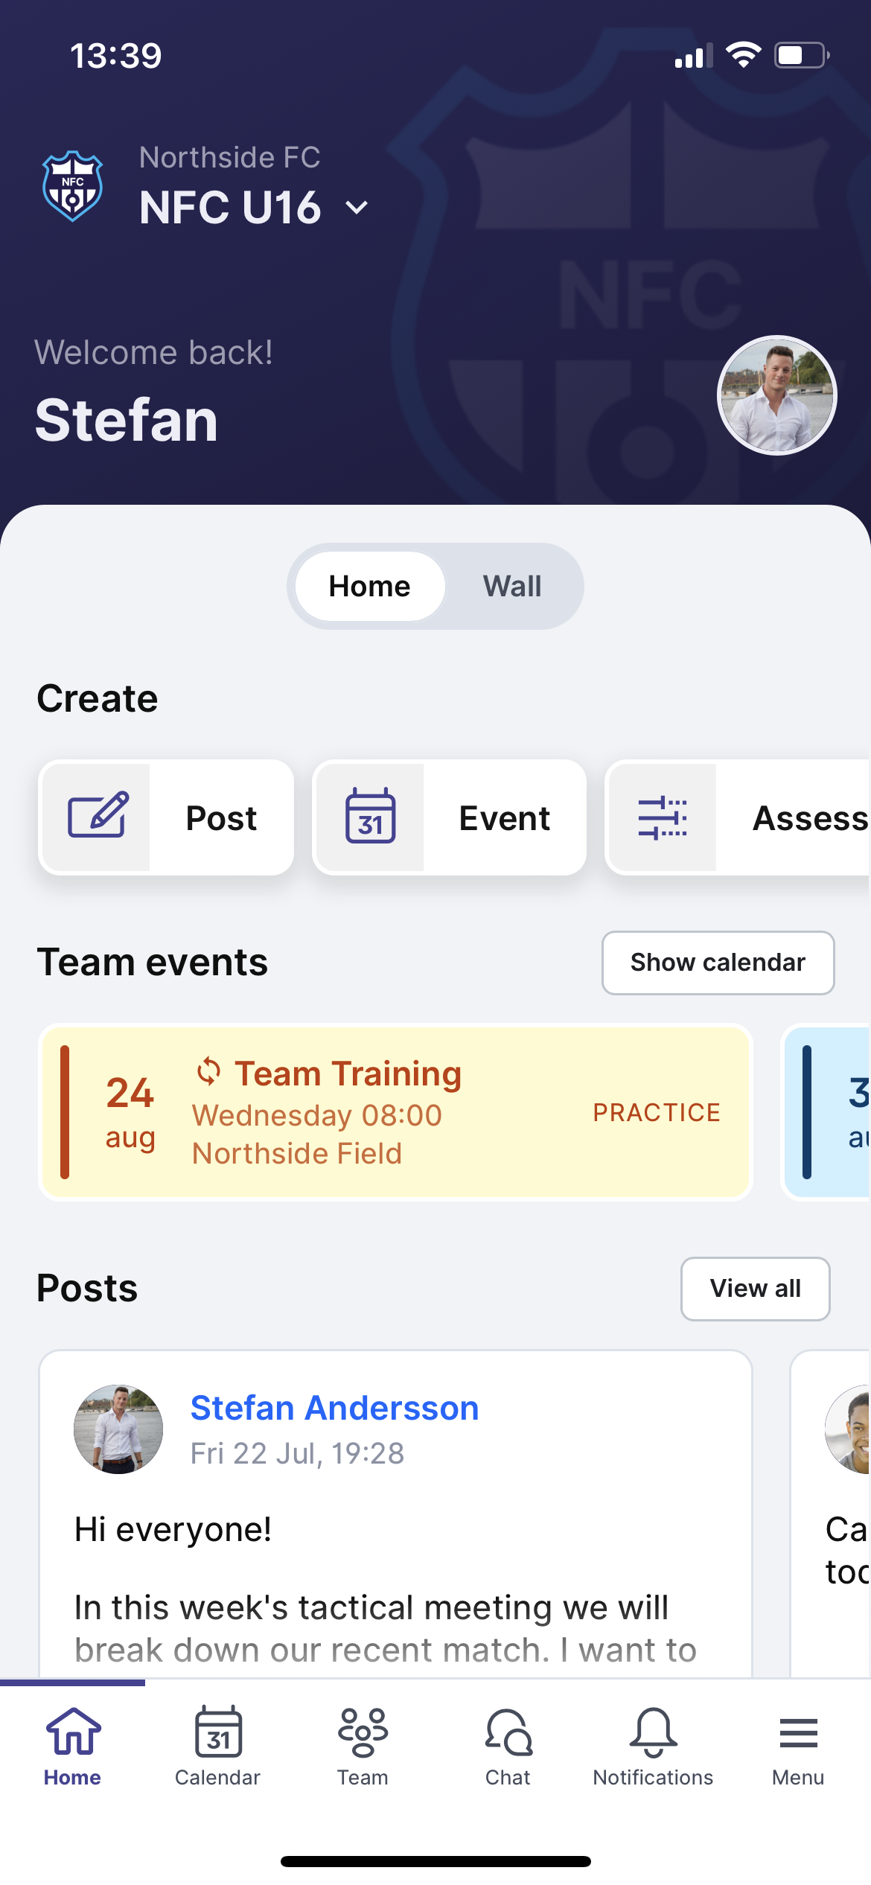
Task: Switch the toggle to Wall
Action: tap(512, 586)
